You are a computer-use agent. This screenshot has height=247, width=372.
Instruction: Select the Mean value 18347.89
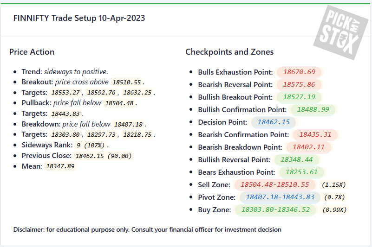(x=60, y=166)
